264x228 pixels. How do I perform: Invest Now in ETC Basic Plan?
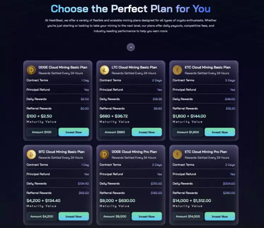[x=220, y=132]
